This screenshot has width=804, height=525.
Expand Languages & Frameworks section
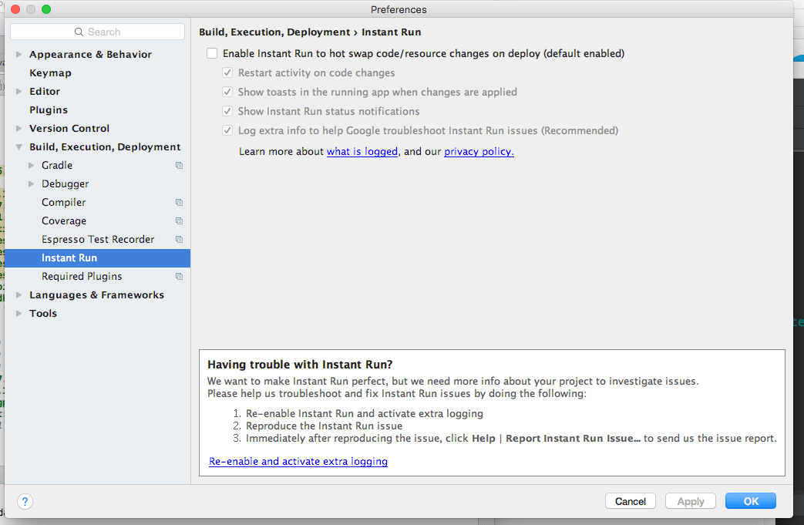click(19, 294)
